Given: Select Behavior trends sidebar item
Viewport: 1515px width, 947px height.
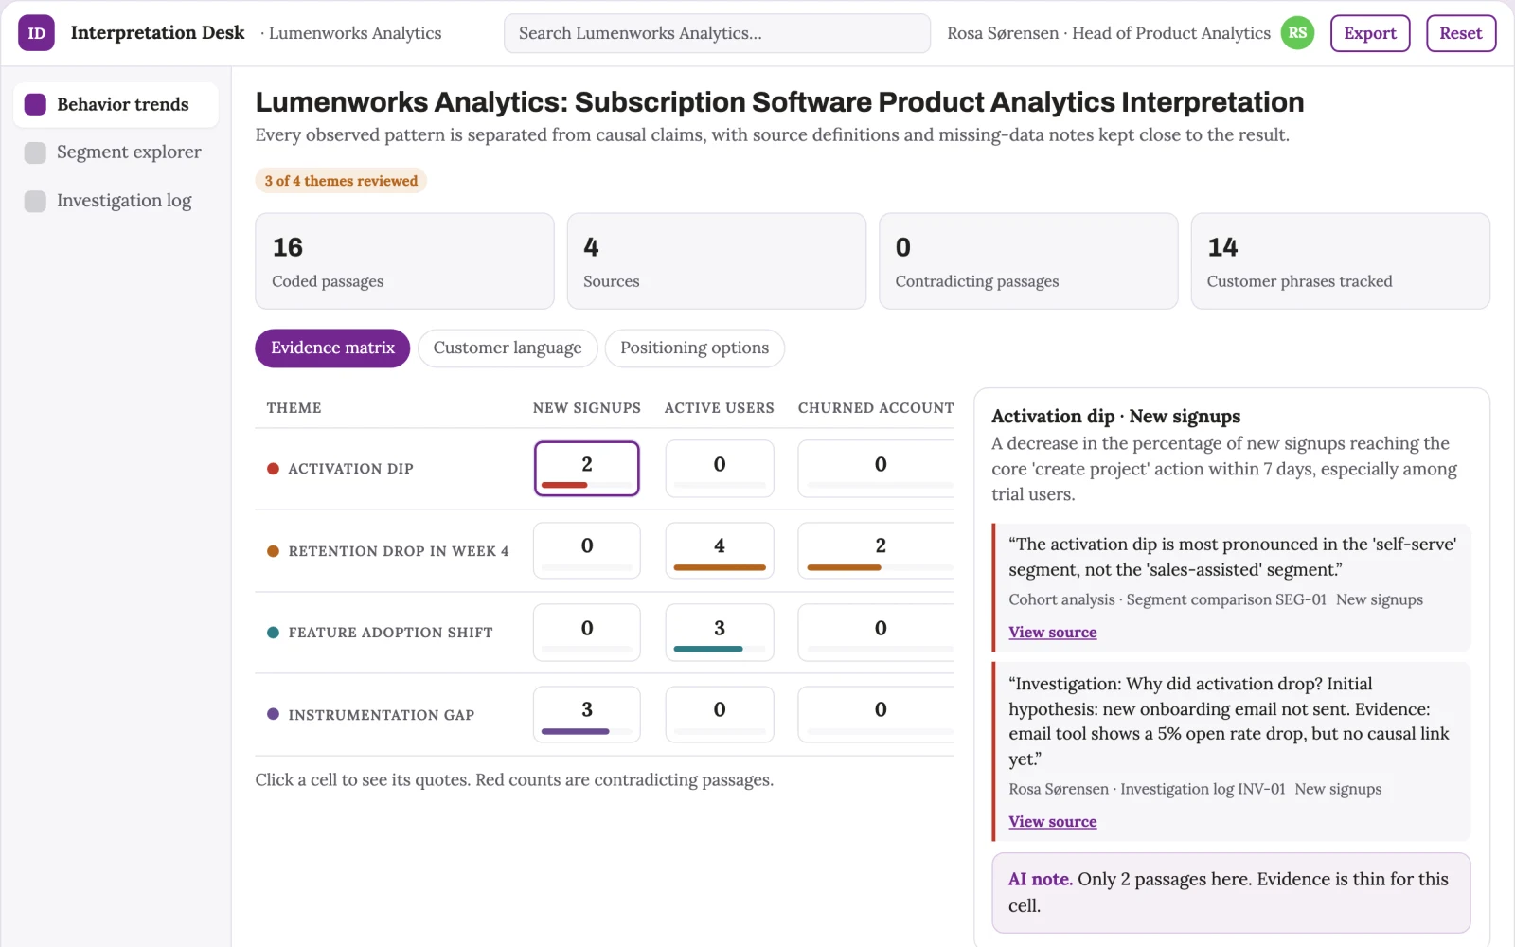Looking at the screenshot, I should point(116,104).
